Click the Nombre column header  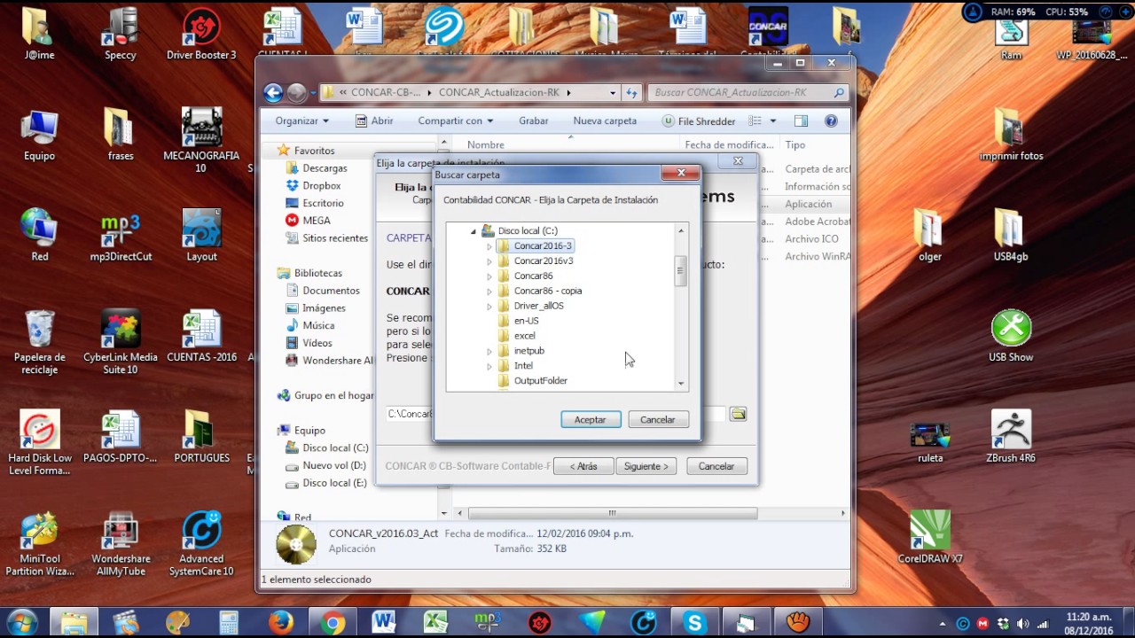click(x=486, y=145)
